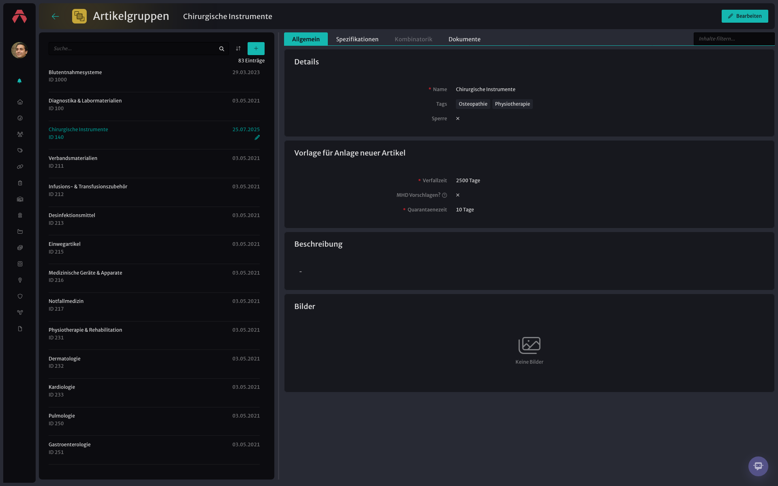778x486 pixels.
Task: Open user profile avatar
Action: tap(19, 50)
